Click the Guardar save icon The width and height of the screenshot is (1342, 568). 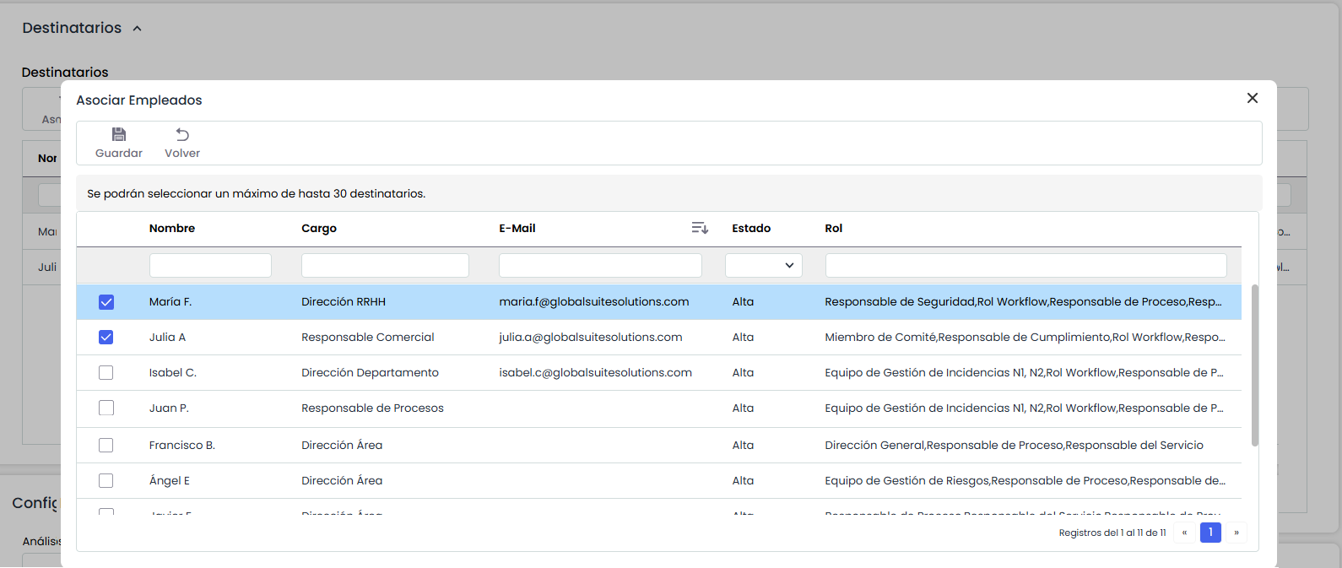tap(119, 135)
